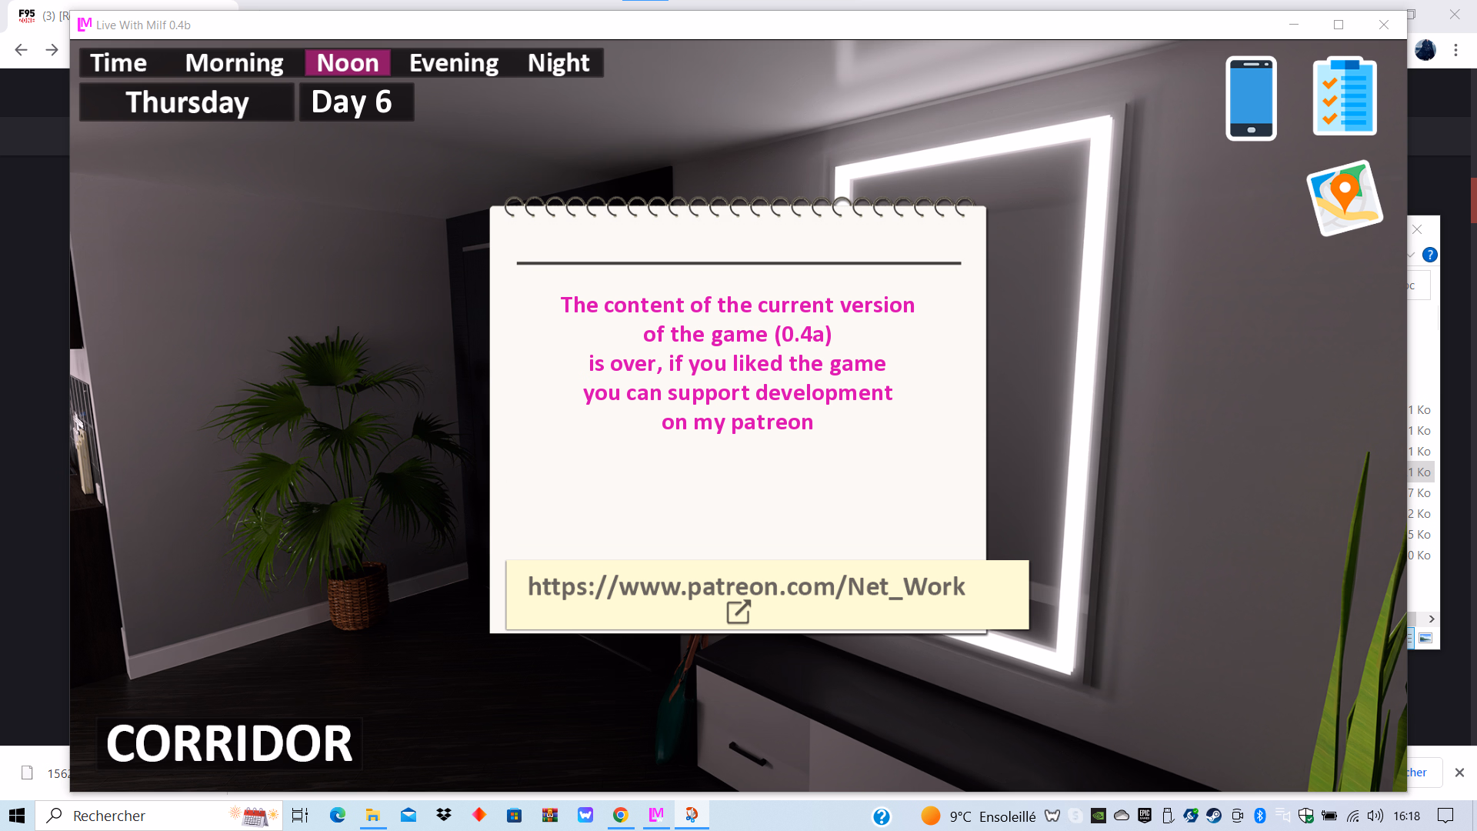Open Microsoft Store from the taskbar
This screenshot has height=831, width=1477.
pyautogui.click(x=515, y=816)
